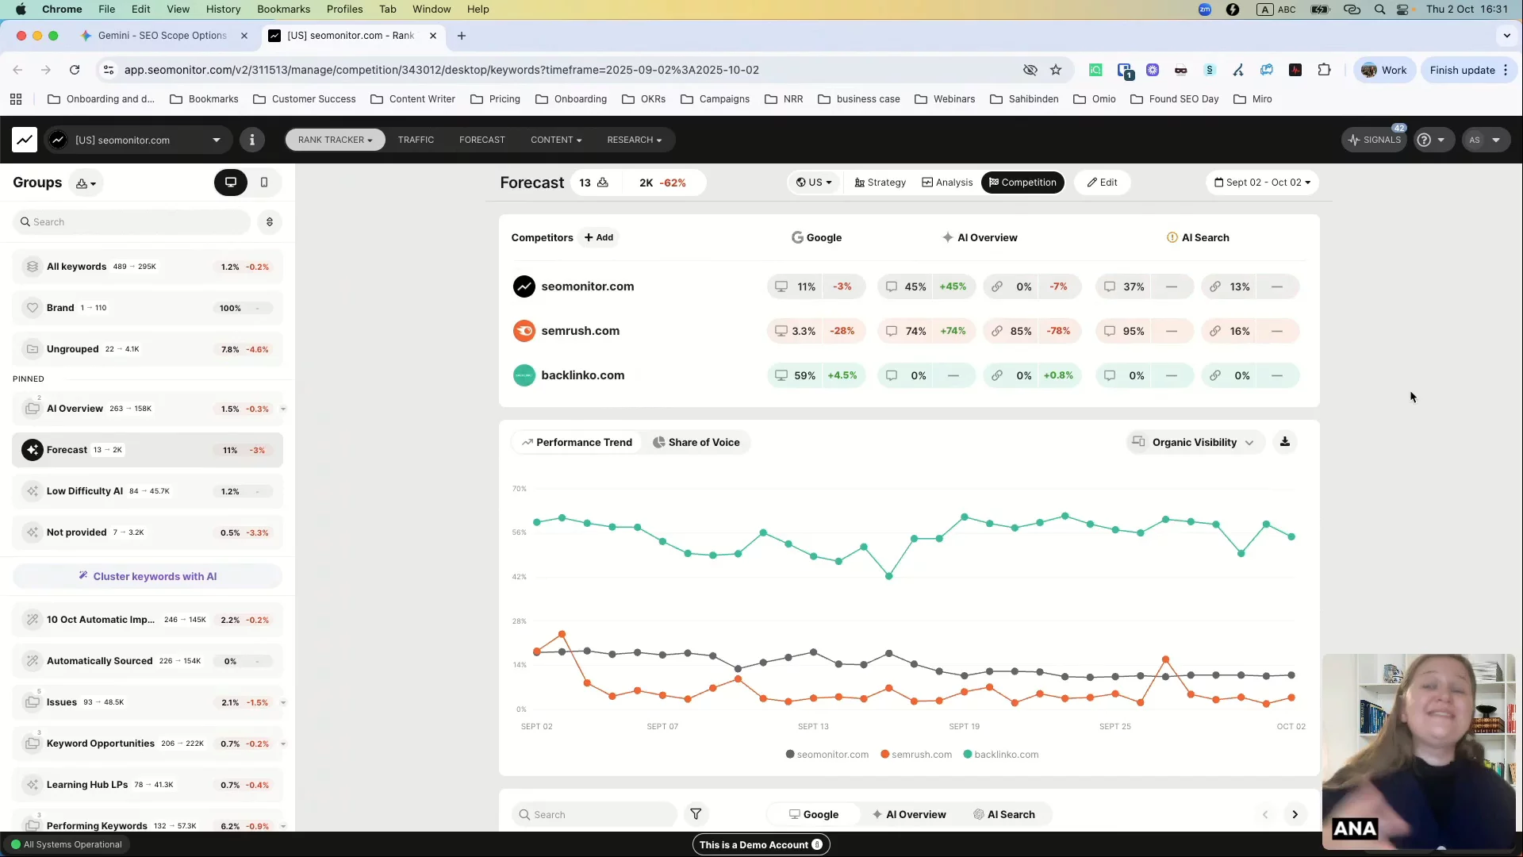Image resolution: width=1523 pixels, height=857 pixels.
Task: Add a new competitor
Action: pos(599,237)
